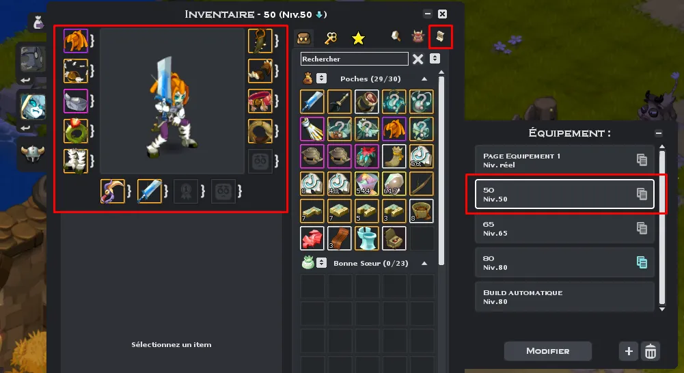The height and width of the screenshot is (373, 684).
Task: Open the keys inventory tab
Action: tap(331, 38)
